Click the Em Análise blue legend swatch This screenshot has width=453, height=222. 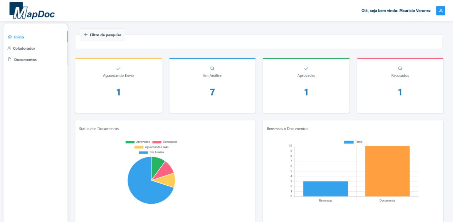[x=143, y=152]
